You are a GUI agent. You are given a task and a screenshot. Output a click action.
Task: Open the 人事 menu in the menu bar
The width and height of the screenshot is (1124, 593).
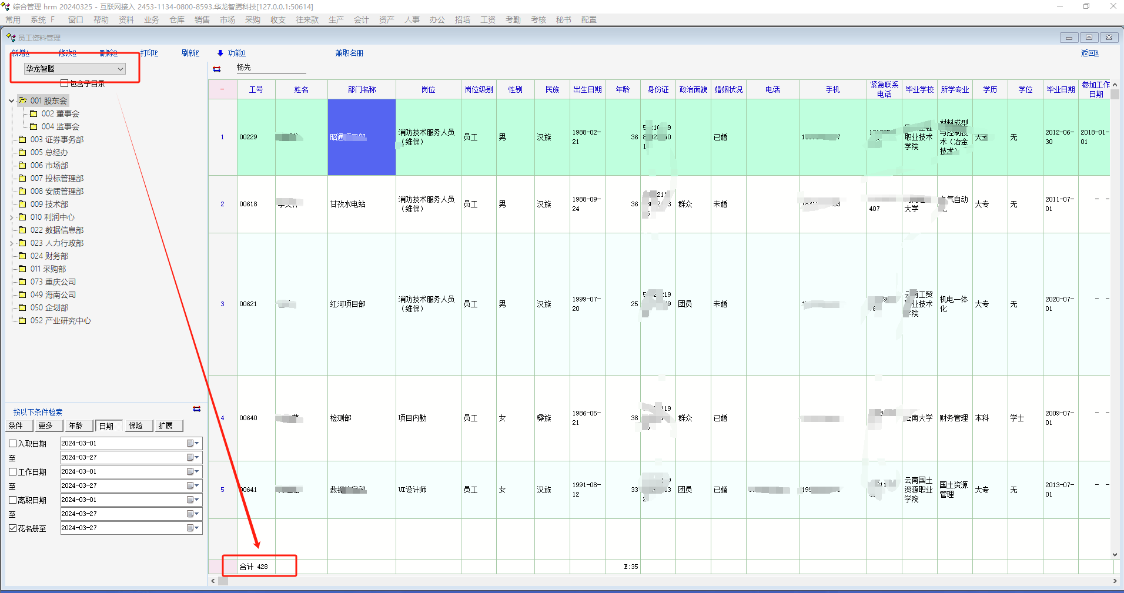(x=412, y=20)
